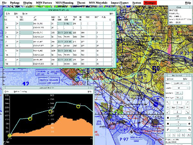Click the 16x zoom button in Map Control

(x=188, y=135)
